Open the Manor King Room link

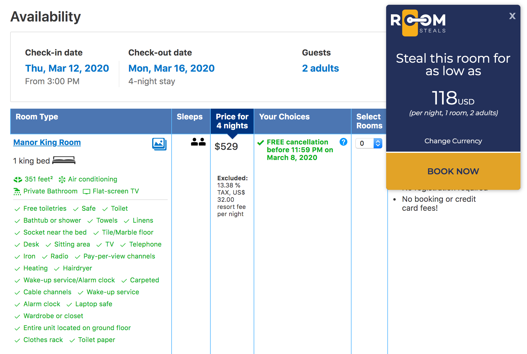pyautogui.click(x=47, y=142)
